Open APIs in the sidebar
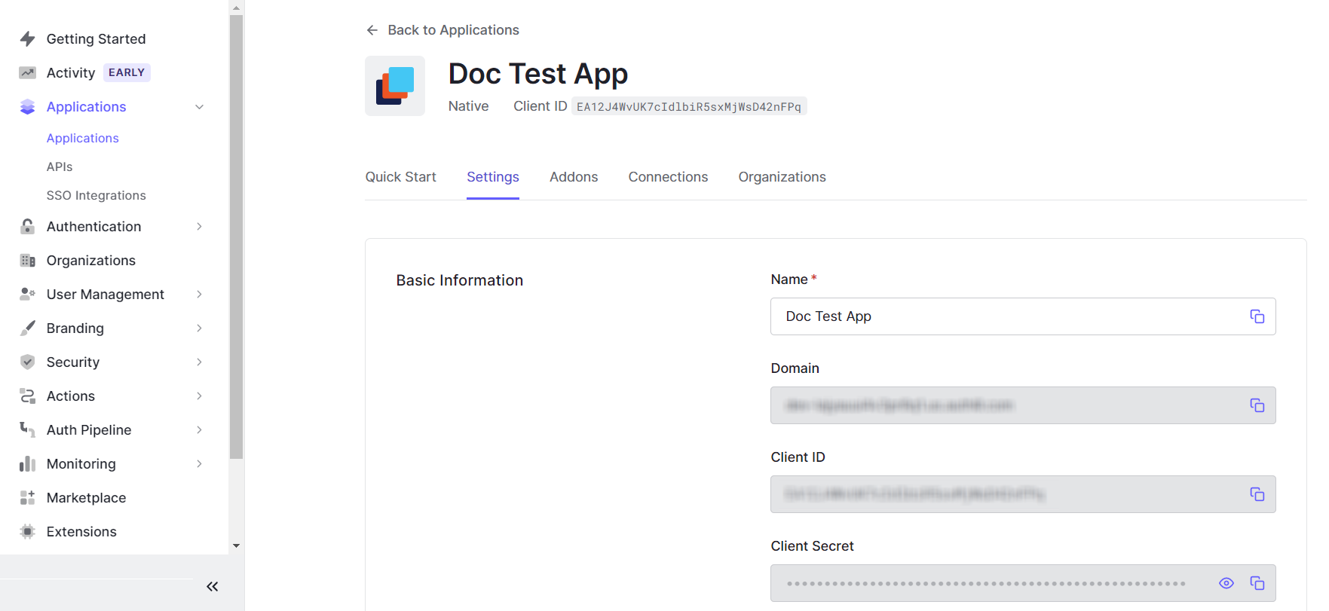 pos(60,166)
